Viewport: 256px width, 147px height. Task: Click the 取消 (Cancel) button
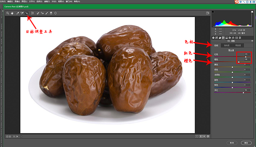coord(232,143)
